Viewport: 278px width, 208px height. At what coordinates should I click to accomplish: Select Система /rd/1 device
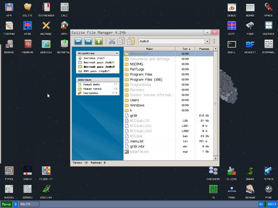click(x=94, y=58)
